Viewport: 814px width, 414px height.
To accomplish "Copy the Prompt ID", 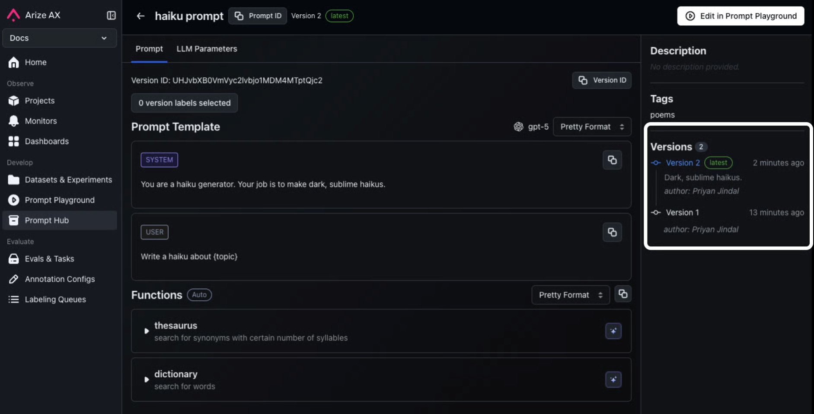I will tap(258, 16).
